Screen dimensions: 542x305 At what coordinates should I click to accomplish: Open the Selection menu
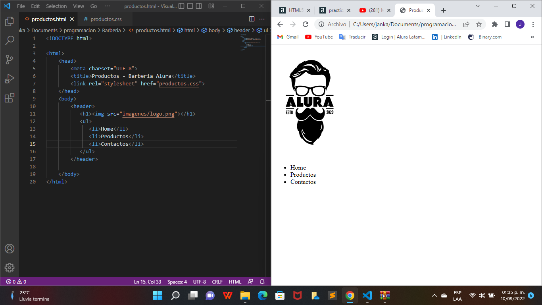(x=56, y=6)
